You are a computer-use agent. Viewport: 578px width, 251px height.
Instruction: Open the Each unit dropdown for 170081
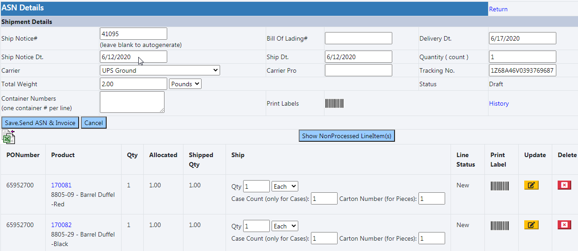pos(284,186)
